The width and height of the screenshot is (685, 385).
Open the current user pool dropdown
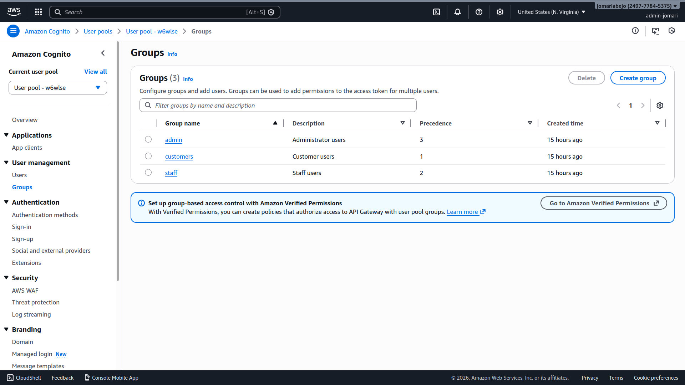coord(58,88)
